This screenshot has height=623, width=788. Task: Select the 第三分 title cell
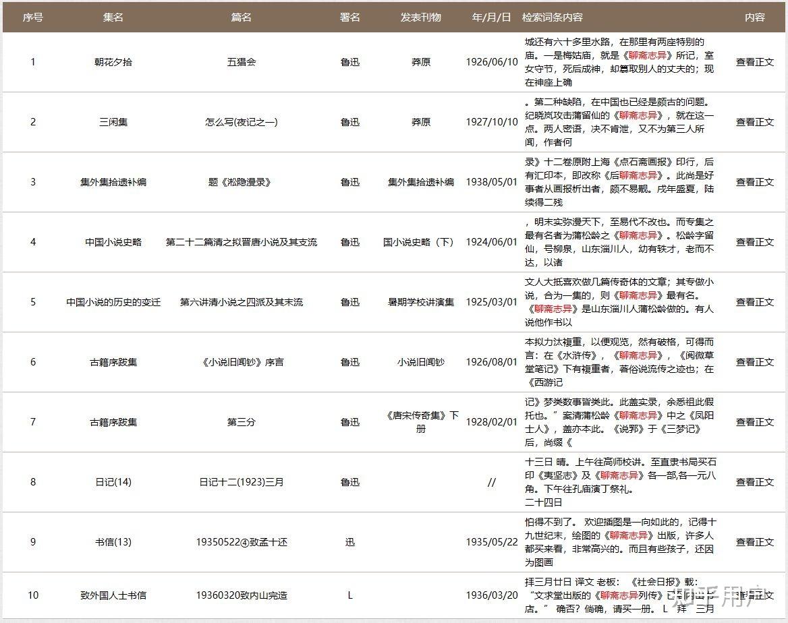coord(242,422)
